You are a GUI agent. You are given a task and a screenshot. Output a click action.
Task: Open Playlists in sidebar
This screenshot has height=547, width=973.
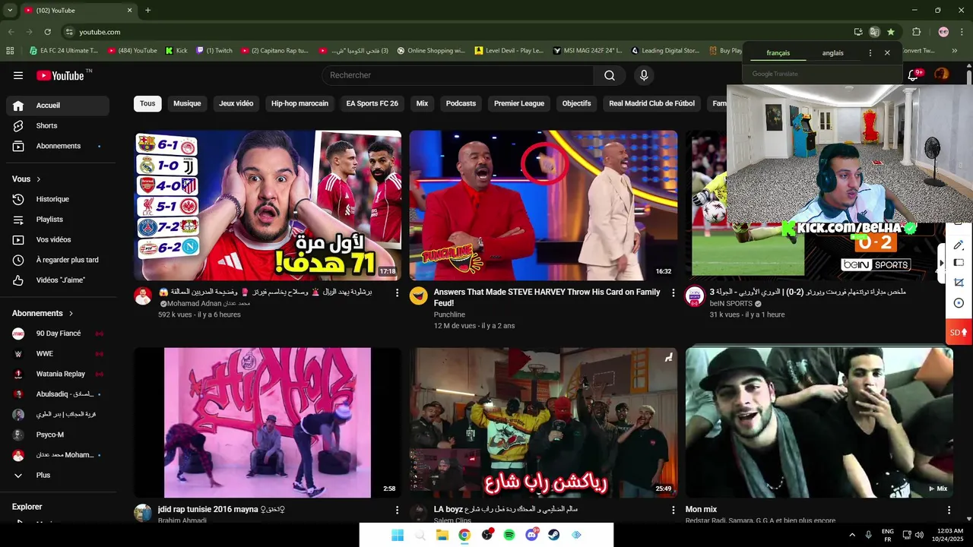coord(58,220)
